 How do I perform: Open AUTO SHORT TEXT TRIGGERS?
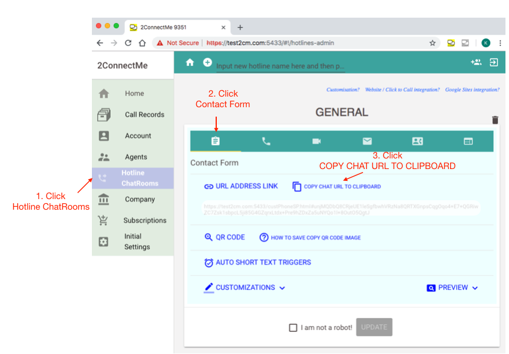263,262
